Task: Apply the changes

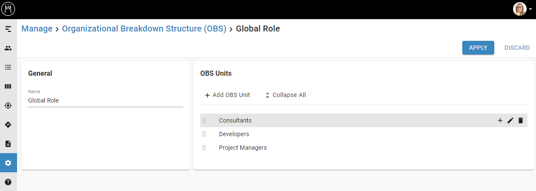Action: point(478,48)
